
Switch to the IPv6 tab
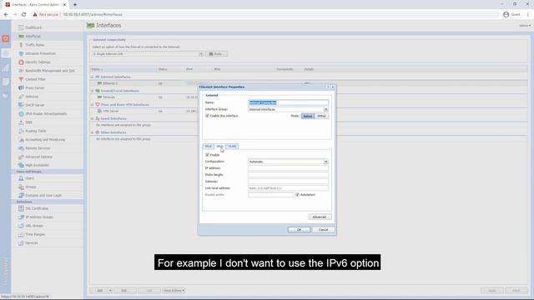pyautogui.click(x=219, y=147)
